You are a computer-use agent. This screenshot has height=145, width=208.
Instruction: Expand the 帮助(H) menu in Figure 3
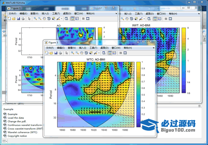pyautogui.click(x=127, y=48)
